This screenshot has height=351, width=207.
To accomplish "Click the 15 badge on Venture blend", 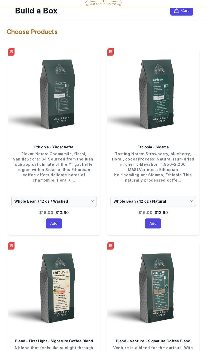I will point(110,246).
